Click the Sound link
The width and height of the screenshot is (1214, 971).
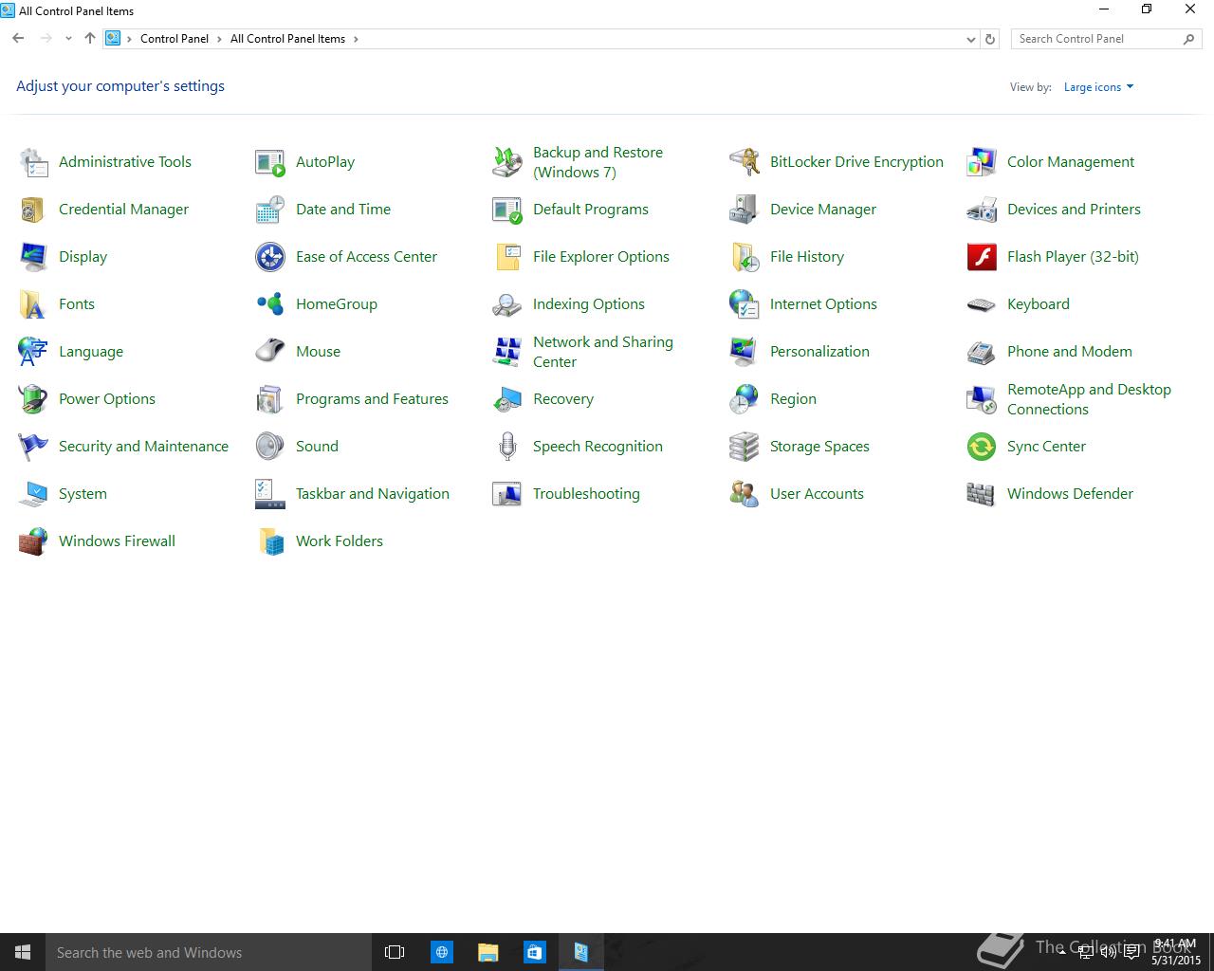click(x=317, y=447)
